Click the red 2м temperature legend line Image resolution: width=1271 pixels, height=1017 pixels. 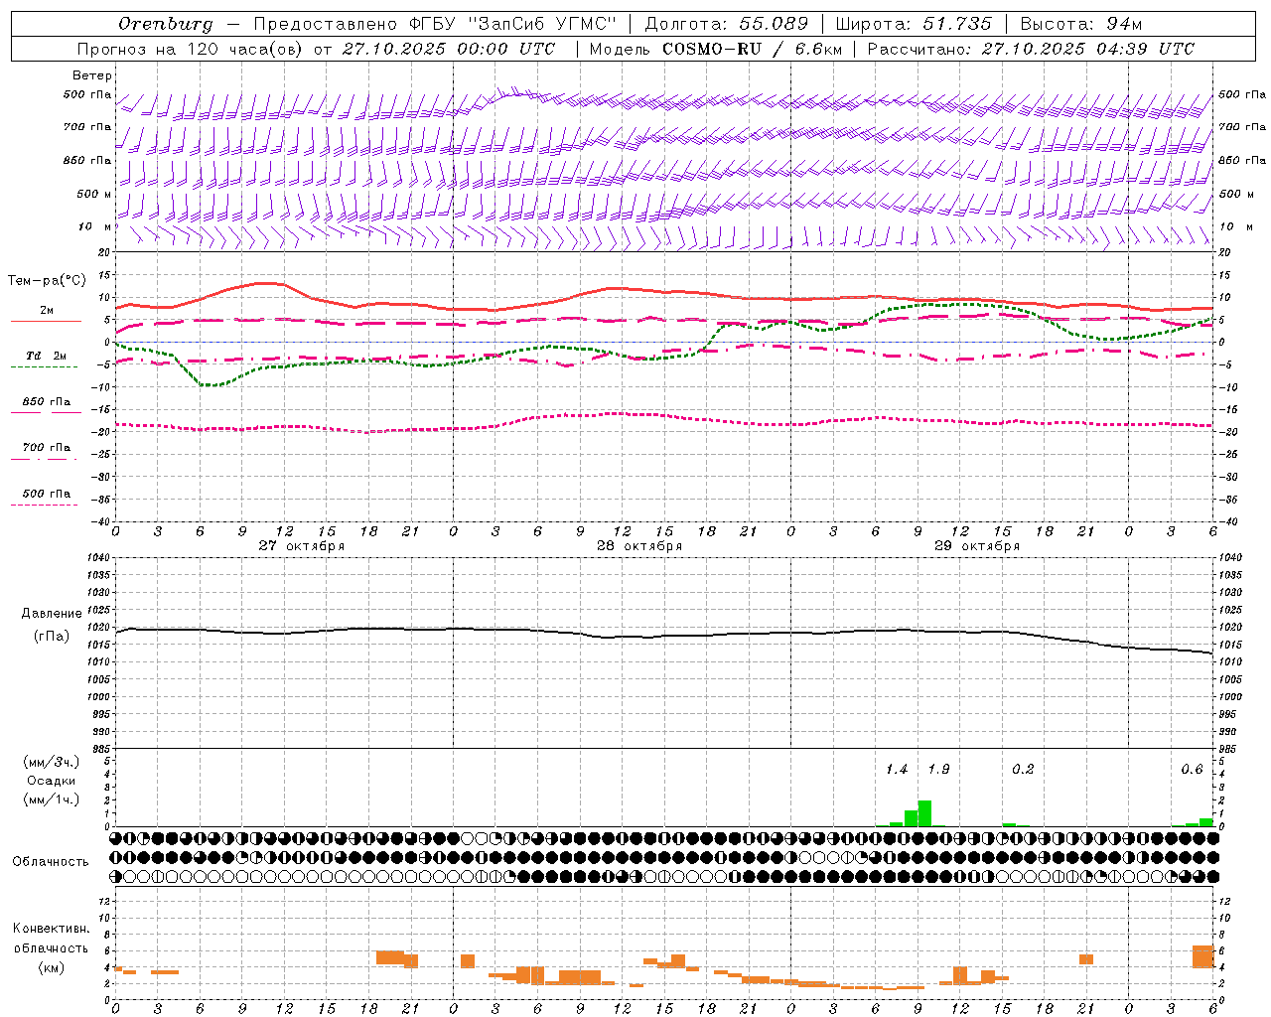(46, 321)
